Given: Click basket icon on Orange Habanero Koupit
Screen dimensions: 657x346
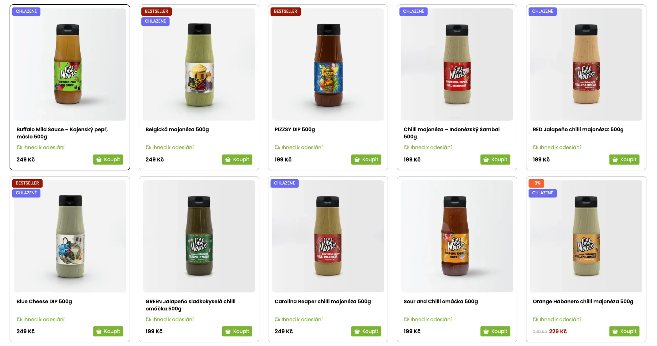Looking at the screenshot, I should point(615,331).
